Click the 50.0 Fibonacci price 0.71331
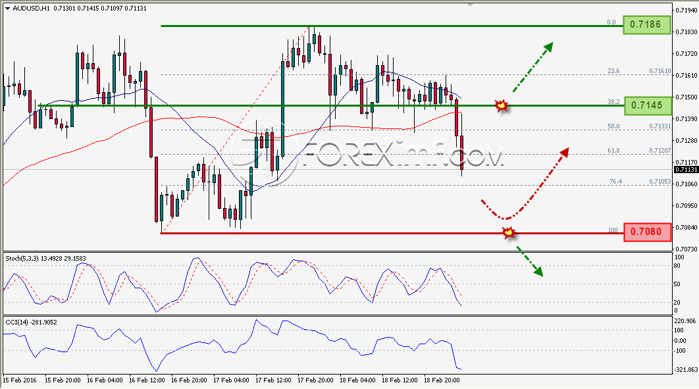 (x=660, y=126)
